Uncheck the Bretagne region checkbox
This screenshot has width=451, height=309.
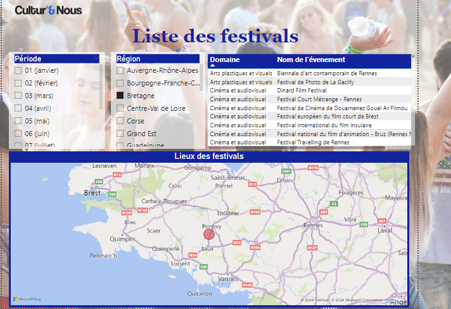pyautogui.click(x=120, y=96)
